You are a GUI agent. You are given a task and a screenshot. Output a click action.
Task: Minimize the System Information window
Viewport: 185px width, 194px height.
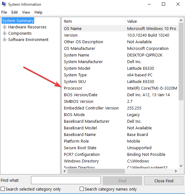tap(149, 4)
